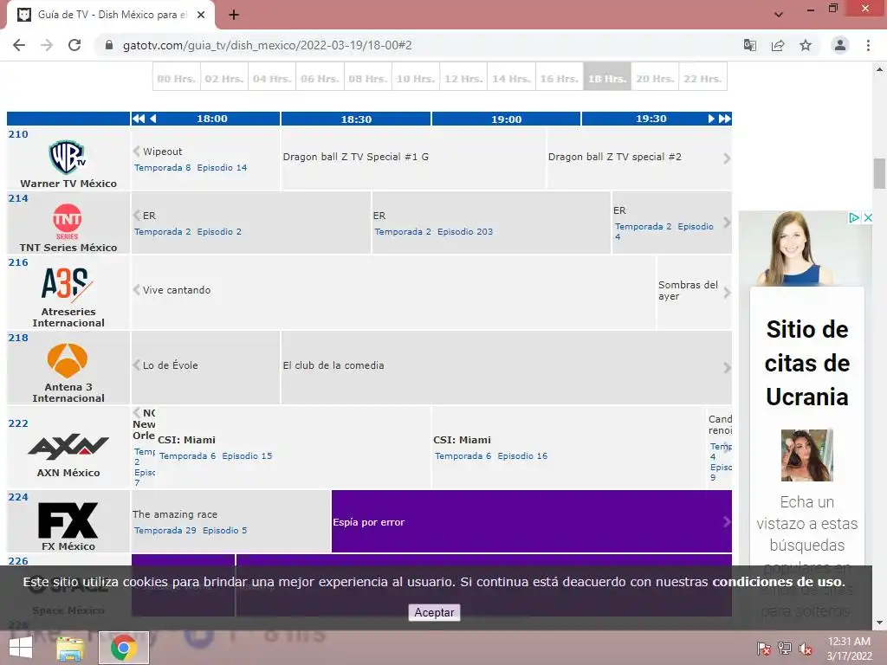Open File Explorer from the taskbar
The width and height of the screenshot is (887, 665).
click(70, 648)
